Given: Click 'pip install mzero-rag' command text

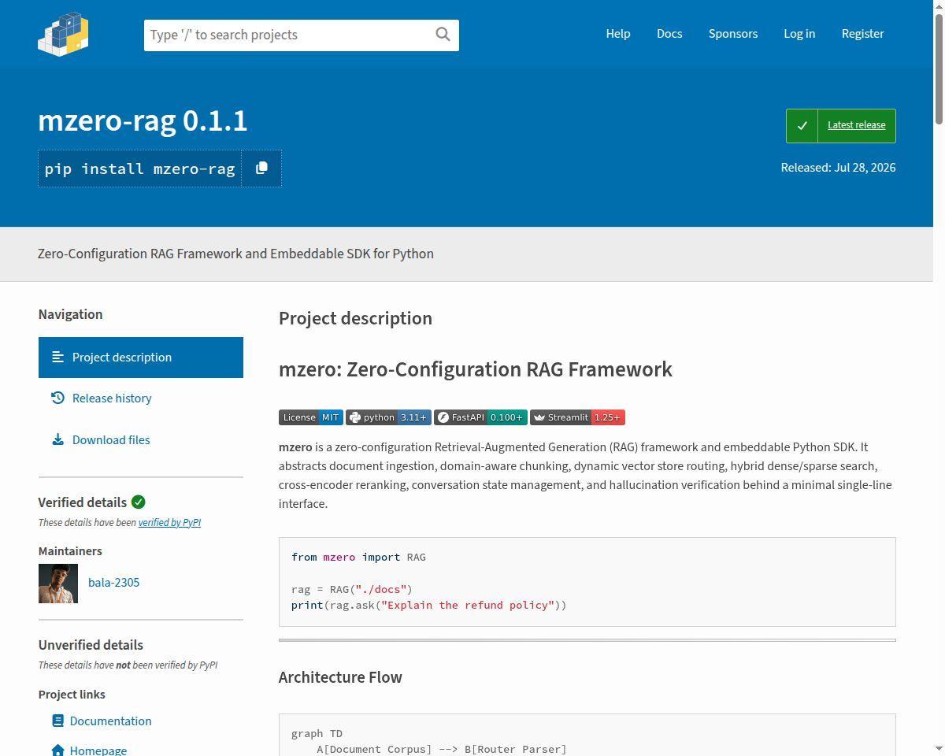Looking at the screenshot, I should [140, 169].
